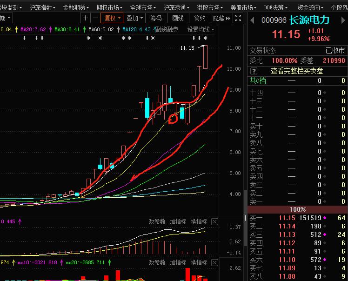Click 买五 bid price 11.11
348x281 pixels.
[x=287, y=251]
